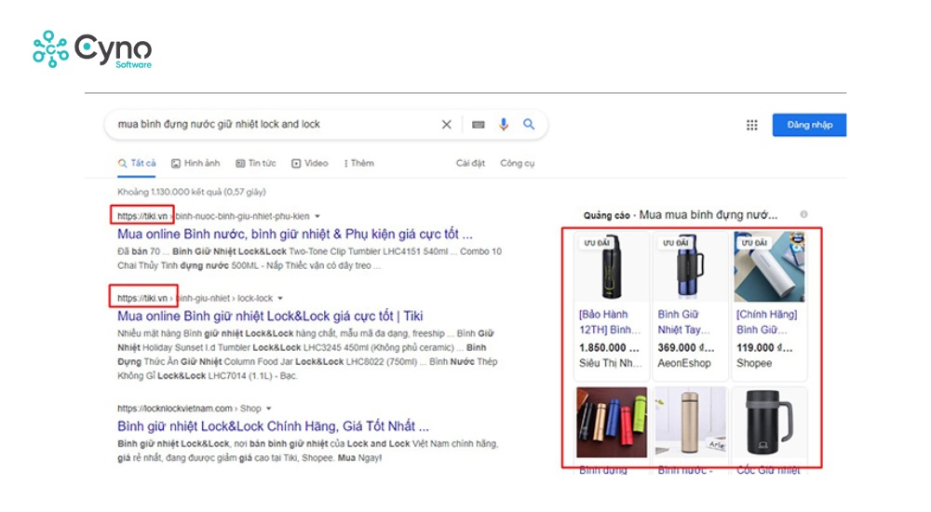Switch to the Hình ảnh tab
Screen dimensions: 931x512
pos(196,163)
